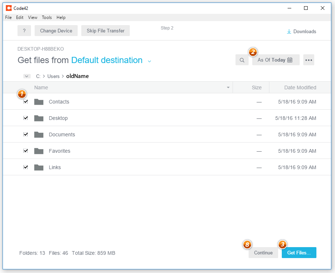Click the ellipsis more options icon

point(308,60)
